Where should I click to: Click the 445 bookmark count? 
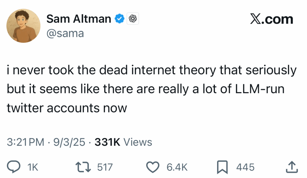(246, 167)
